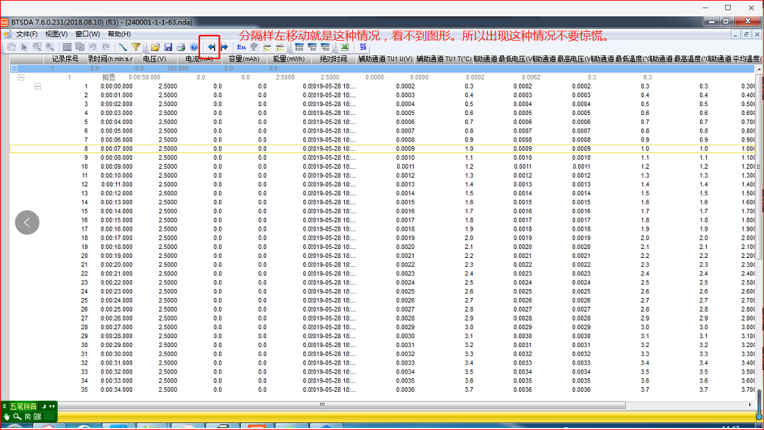Viewport: 764px width, 430px height.
Task: Click the previous image round arrow button
Action: (27, 222)
